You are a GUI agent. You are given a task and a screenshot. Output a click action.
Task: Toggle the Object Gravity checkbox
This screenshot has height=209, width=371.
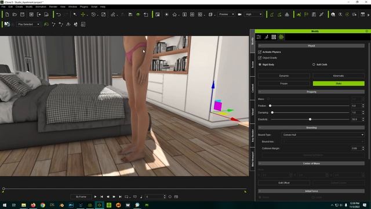[x=260, y=58]
